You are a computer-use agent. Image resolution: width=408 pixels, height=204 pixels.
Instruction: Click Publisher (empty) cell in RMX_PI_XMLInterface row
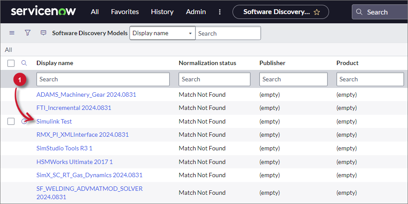coord(269,135)
